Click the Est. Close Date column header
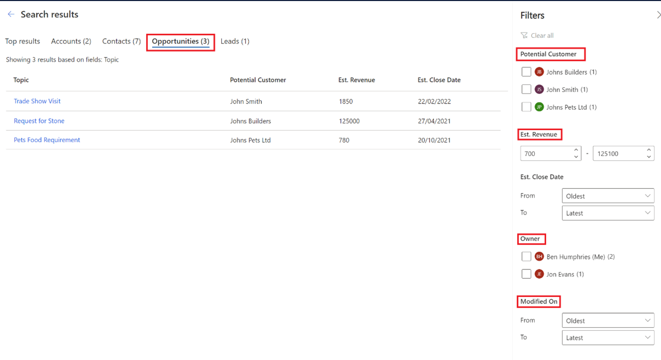661x360 pixels. pyautogui.click(x=439, y=80)
